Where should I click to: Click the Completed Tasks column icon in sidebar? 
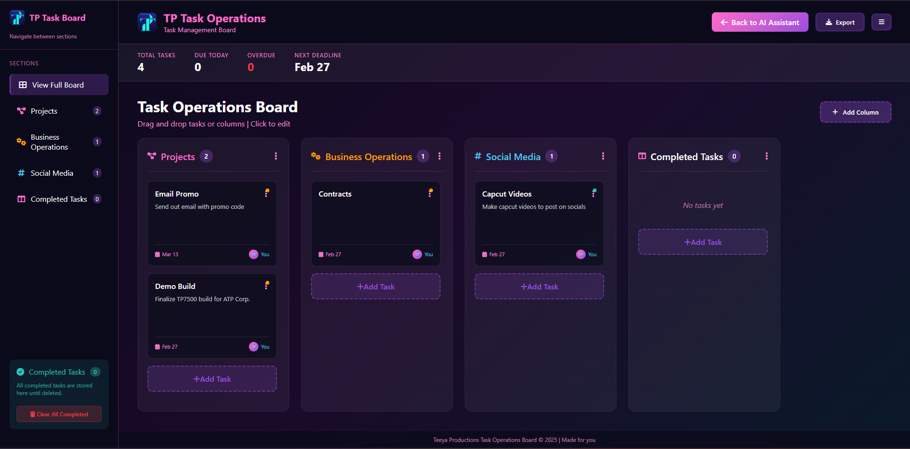click(21, 199)
